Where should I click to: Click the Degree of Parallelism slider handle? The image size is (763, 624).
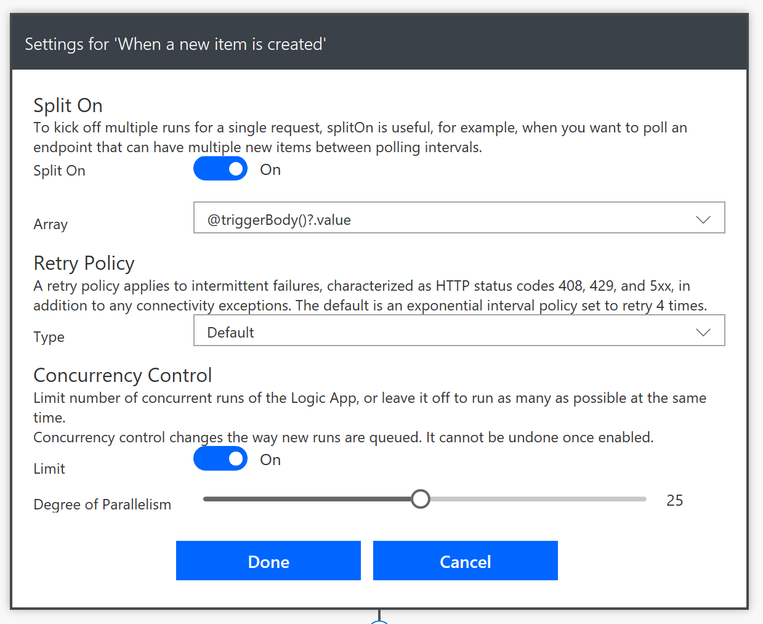(421, 499)
